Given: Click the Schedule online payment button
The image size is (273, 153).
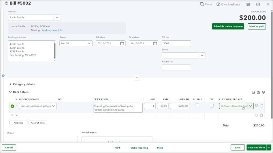Looking at the screenshot, I should (228, 26).
